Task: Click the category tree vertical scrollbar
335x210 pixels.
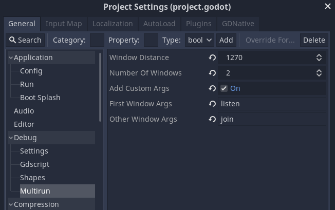Action: [100, 86]
